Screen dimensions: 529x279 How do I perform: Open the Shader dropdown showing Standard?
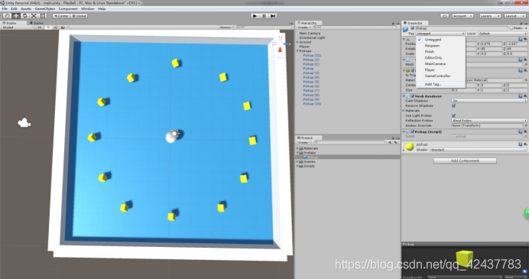(478, 150)
